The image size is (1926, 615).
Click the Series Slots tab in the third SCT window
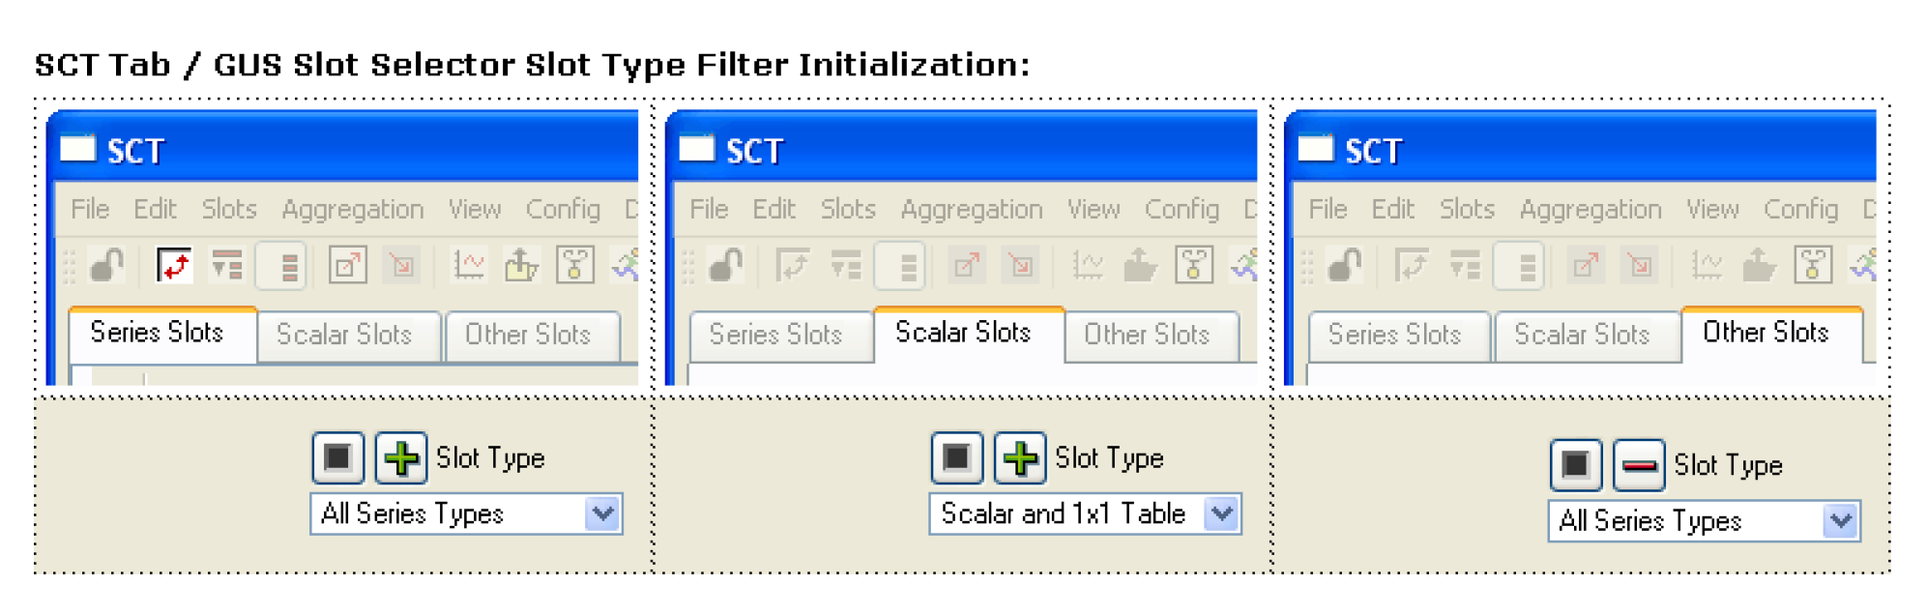click(1394, 335)
